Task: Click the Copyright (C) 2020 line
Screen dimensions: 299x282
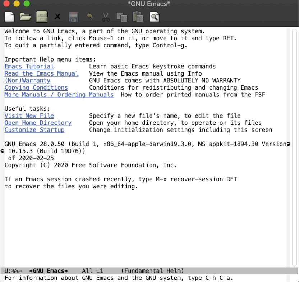Action: point(91,165)
